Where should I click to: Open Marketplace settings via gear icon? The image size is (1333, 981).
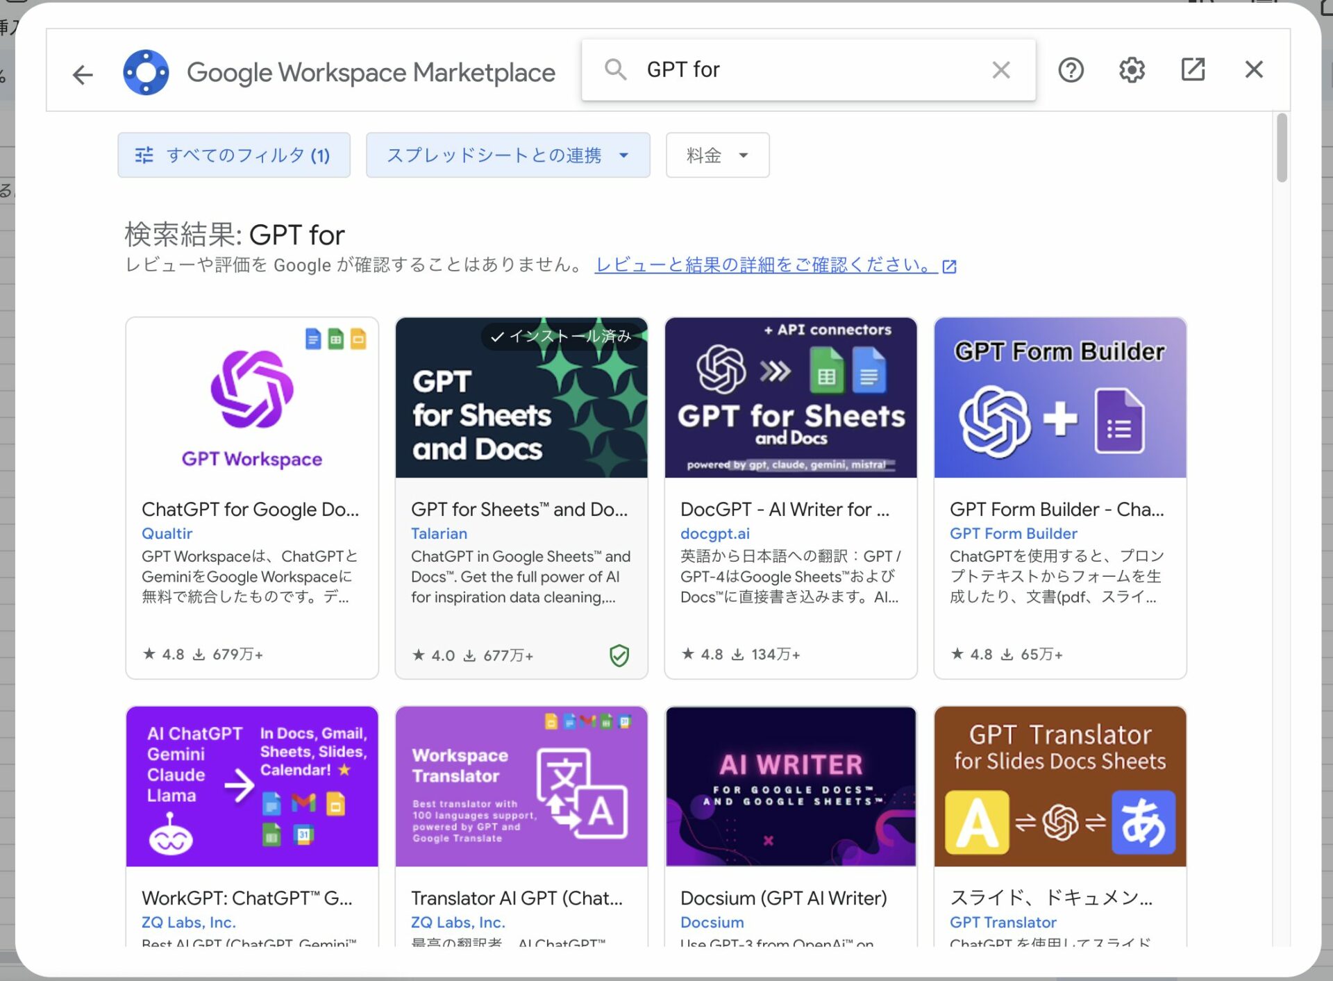pos(1131,69)
